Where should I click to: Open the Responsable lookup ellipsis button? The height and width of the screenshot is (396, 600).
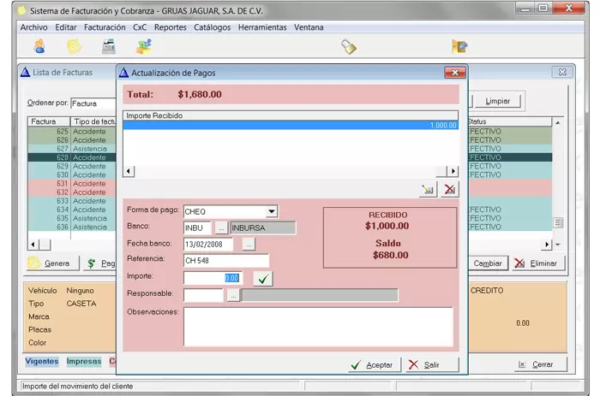232,295
